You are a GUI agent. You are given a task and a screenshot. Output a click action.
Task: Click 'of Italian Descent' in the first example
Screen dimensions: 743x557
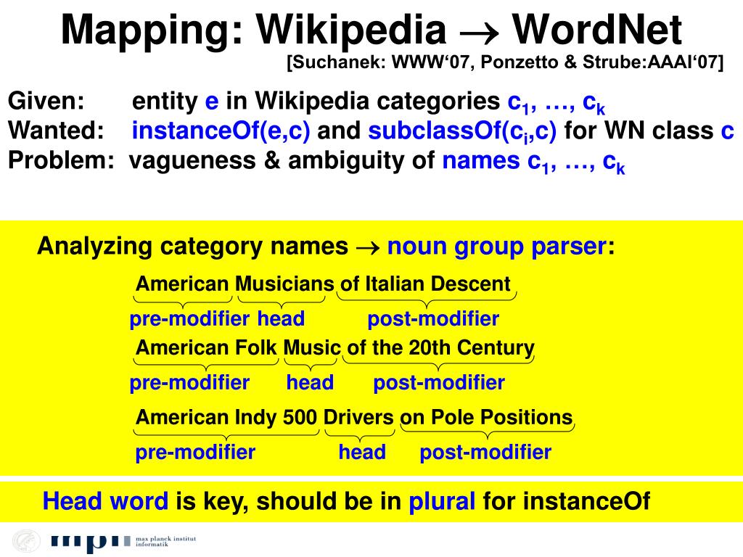coord(425,284)
